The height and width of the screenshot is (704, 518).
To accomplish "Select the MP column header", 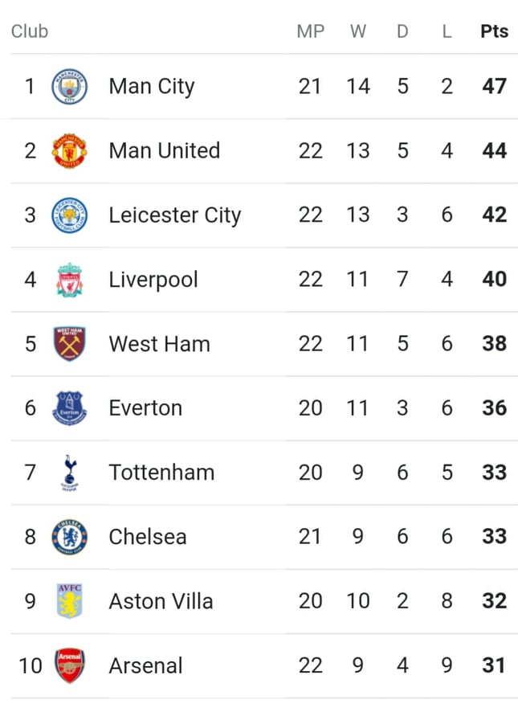I will [x=310, y=31].
